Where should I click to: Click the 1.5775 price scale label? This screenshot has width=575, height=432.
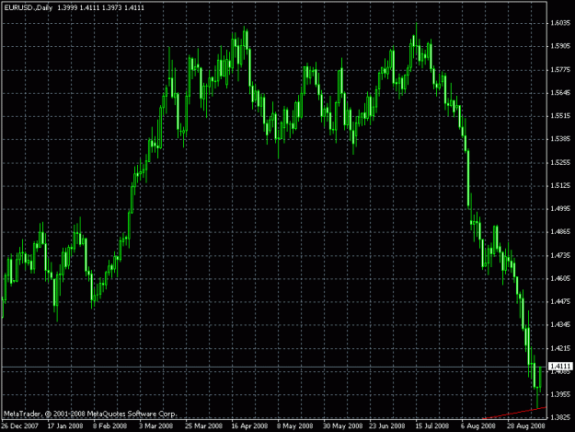[x=560, y=69]
